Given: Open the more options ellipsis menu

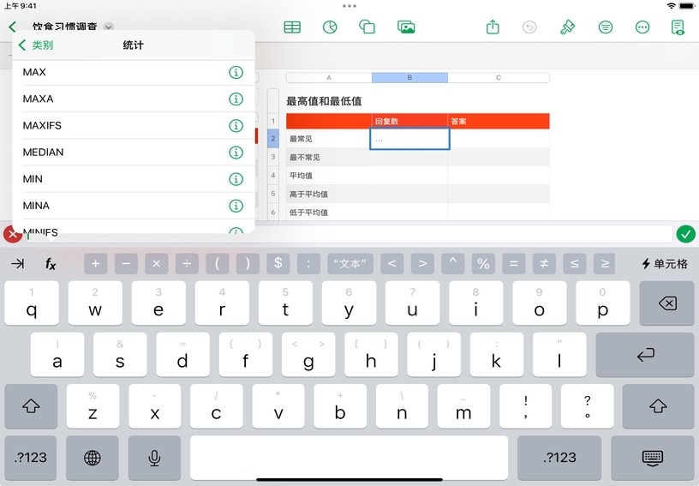Looking at the screenshot, I should (642, 27).
